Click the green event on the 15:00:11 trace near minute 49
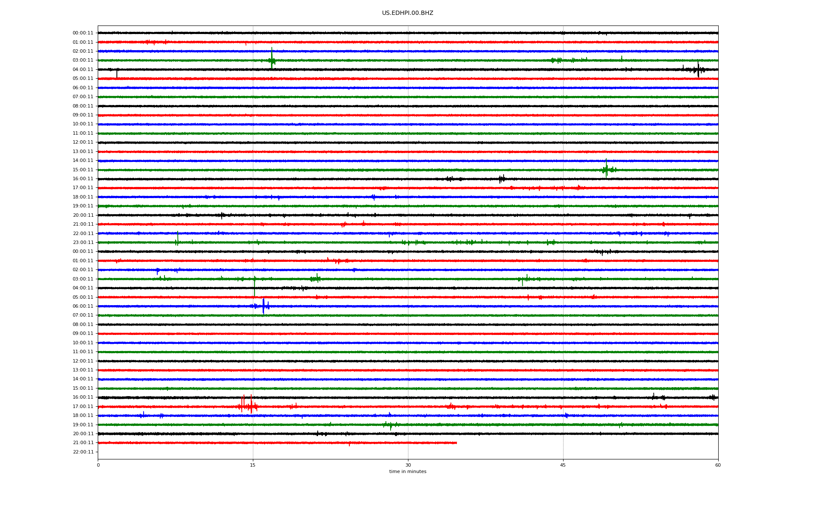Viewport: 816px width, 510px height. tap(606, 169)
